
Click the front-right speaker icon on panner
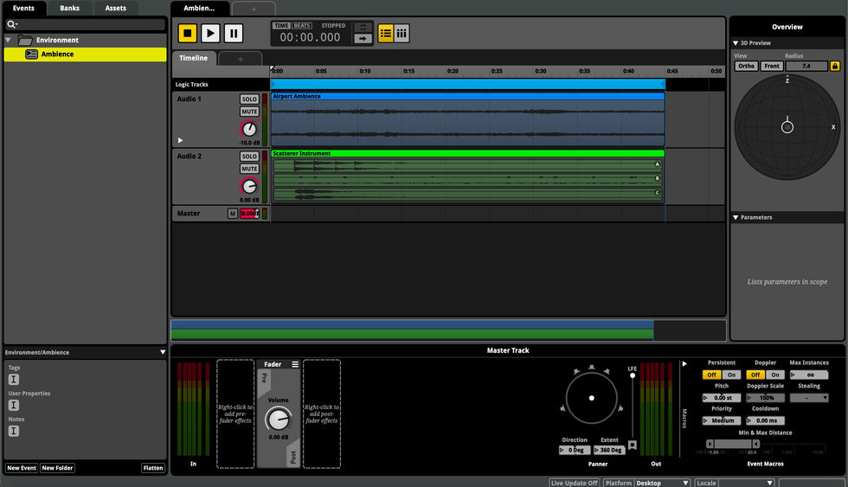click(x=607, y=371)
